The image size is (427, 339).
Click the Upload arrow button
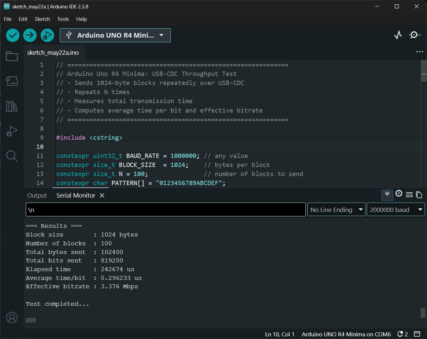(30, 35)
